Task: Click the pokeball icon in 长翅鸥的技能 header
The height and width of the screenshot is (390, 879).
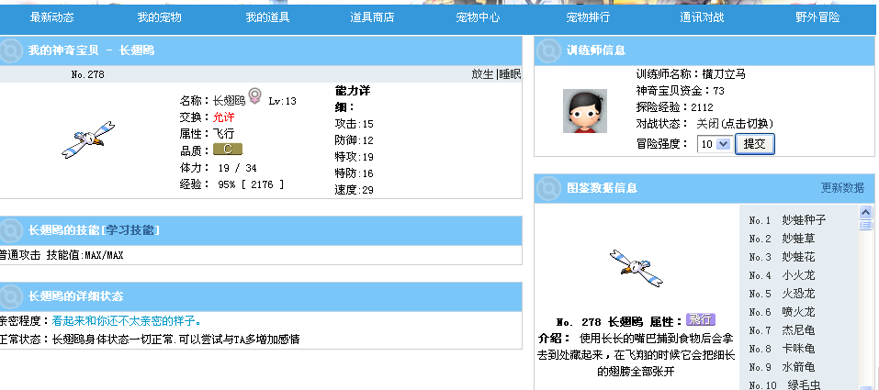Action: 11,230
